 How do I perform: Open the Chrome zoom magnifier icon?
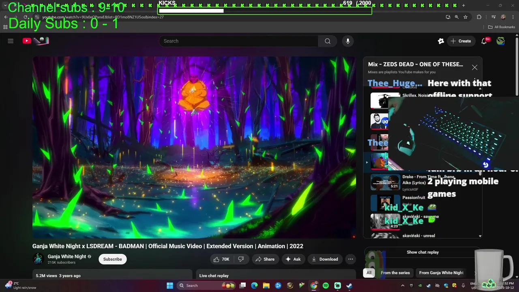point(457,17)
